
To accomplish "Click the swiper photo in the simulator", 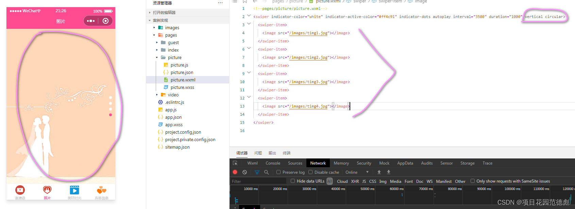I will (61, 106).
